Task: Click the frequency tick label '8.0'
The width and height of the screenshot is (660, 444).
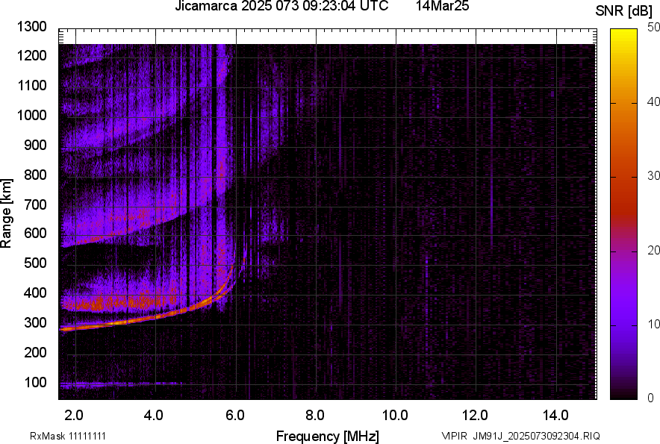Action: click(315, 416)
